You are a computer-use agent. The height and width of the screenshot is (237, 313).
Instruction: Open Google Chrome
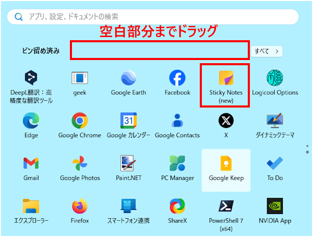click(80, 125)
